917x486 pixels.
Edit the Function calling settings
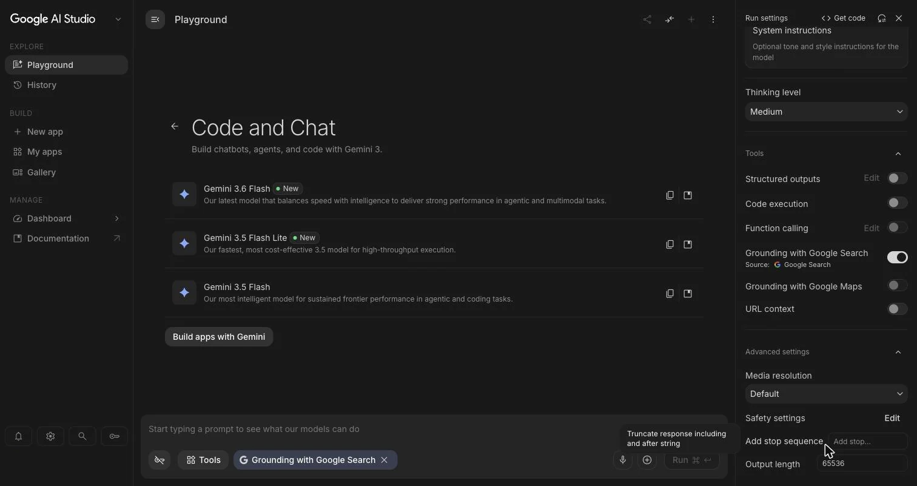coord(872,228)
